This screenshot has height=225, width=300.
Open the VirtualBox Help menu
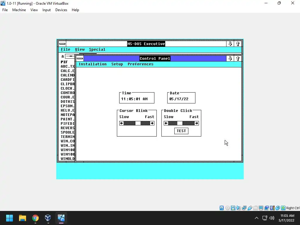75,10
